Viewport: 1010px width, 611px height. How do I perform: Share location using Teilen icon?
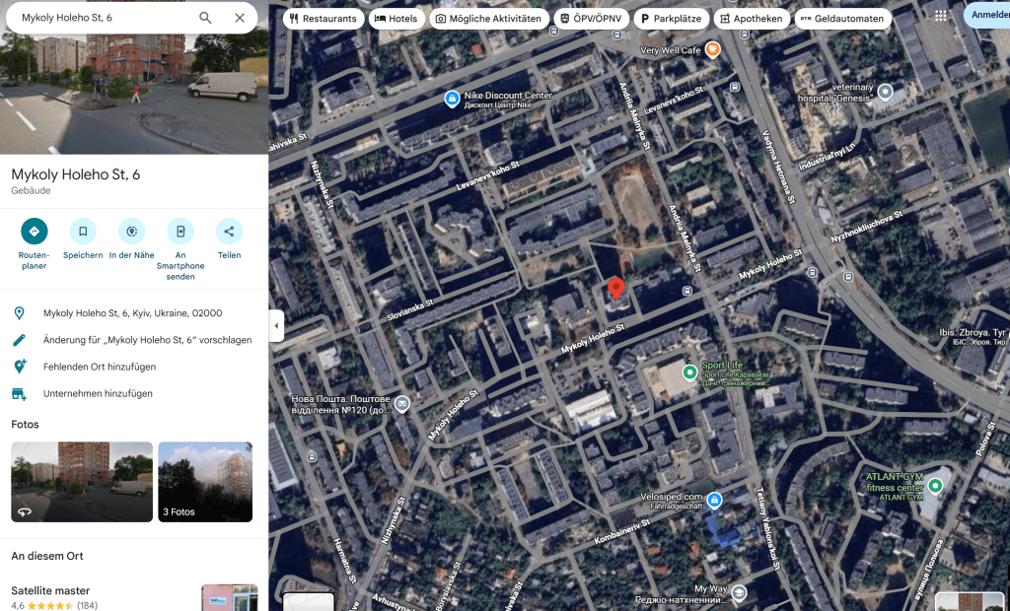point(229,232)
